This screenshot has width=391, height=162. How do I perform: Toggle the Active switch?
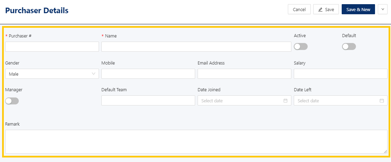pyautogui.click(x=301, y=46)
